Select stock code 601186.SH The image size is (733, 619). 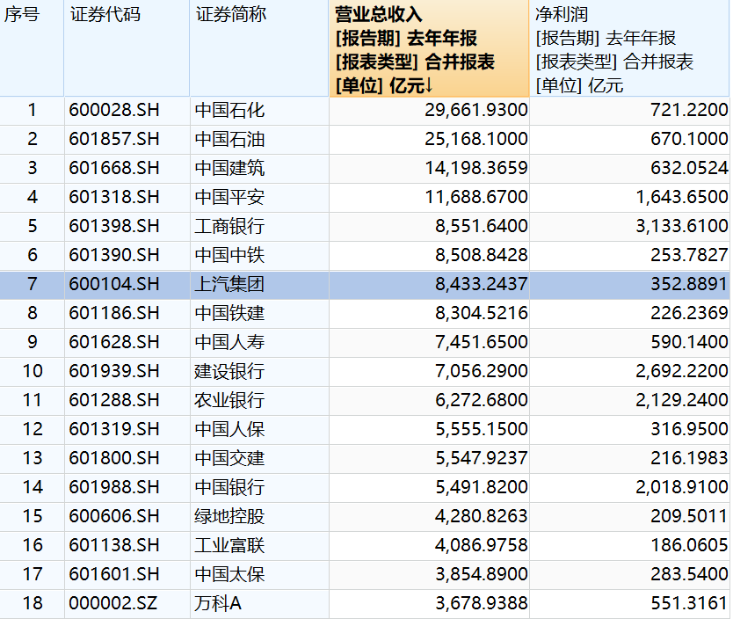coord(114,313)
